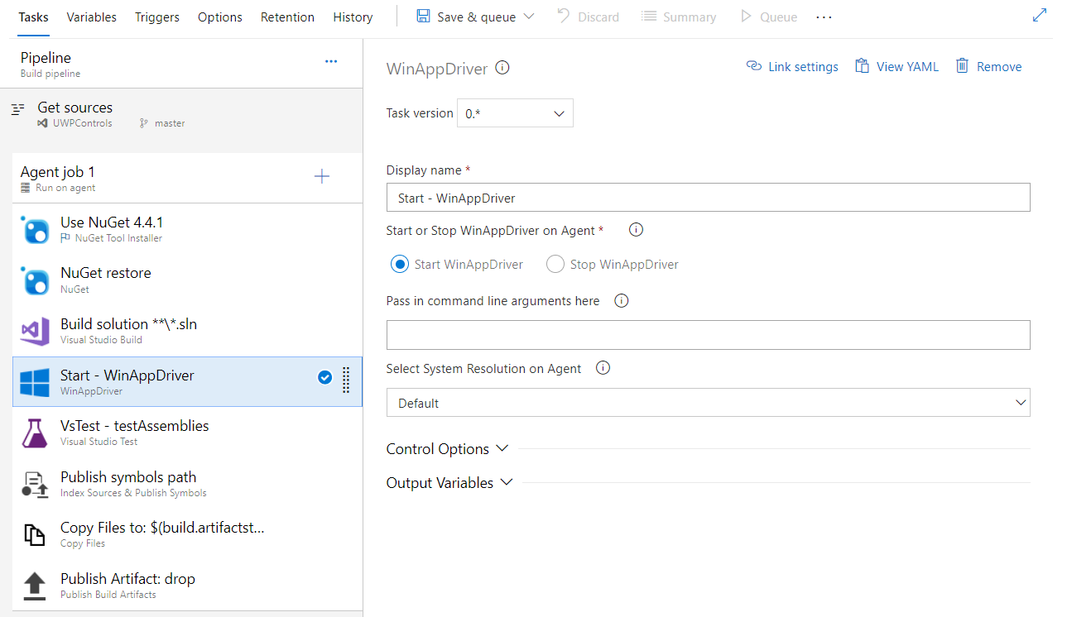
Task: Select the VsTest - testAssemblies task
Action: (188, 433)
